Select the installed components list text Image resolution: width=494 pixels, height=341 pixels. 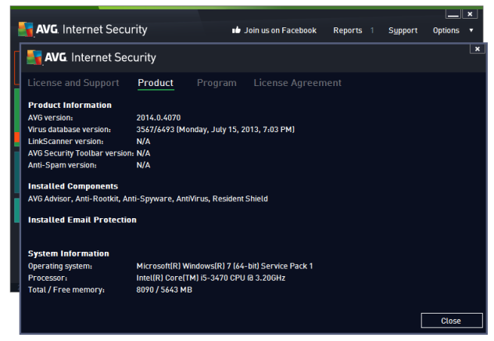[148, 199]
